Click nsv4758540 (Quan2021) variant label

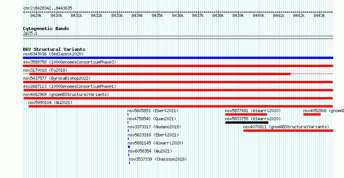pyautogui.click(x=152, y=119)
